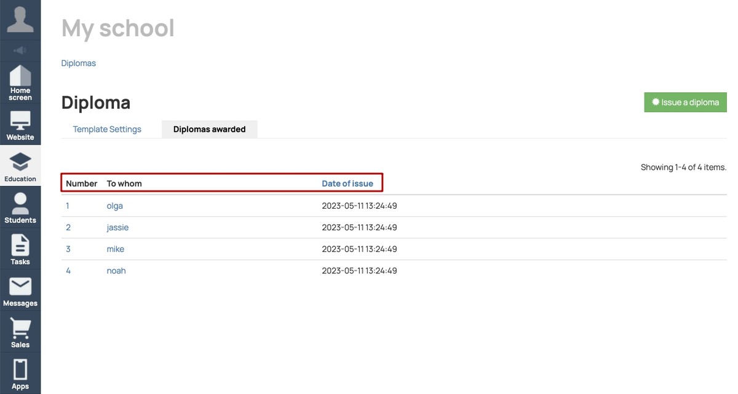Viewport: 738px width, 394px height.
Task: Open diploma number 4 link
Action: (x=68, y=270)
